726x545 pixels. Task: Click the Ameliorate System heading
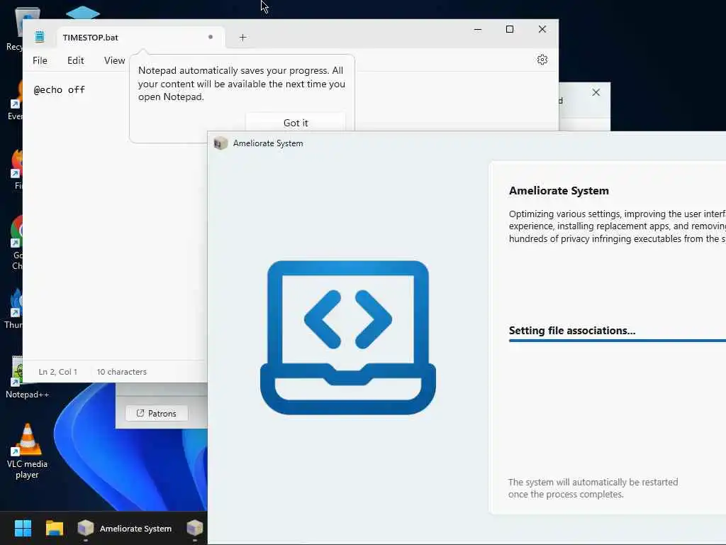point(559,191)
